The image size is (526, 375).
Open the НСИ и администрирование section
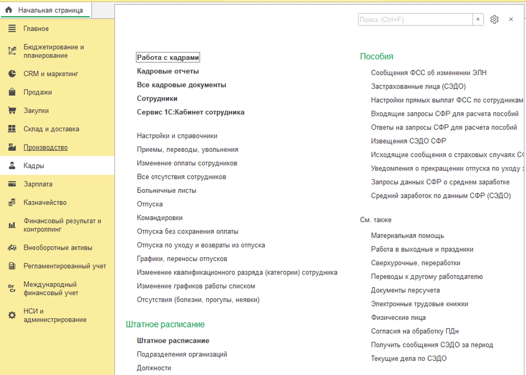coord(55,316)
